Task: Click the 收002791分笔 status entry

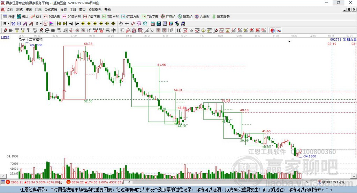Action: [331, 182]
